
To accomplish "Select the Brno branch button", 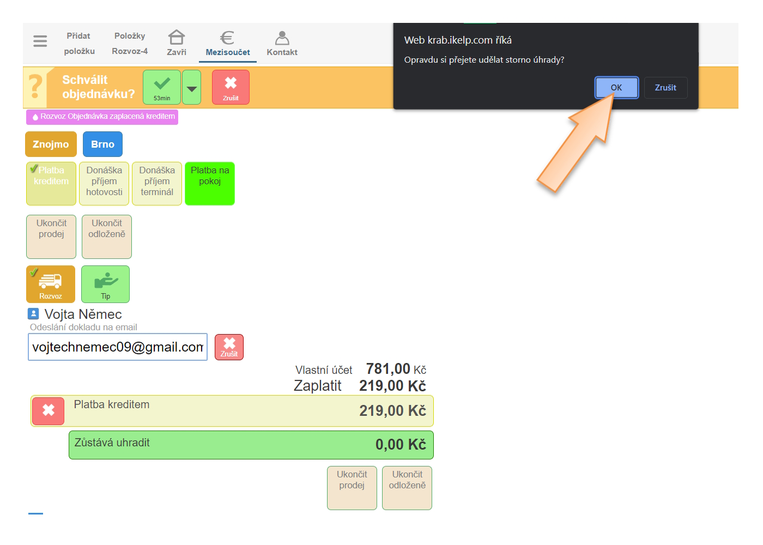I will [102, 144].
